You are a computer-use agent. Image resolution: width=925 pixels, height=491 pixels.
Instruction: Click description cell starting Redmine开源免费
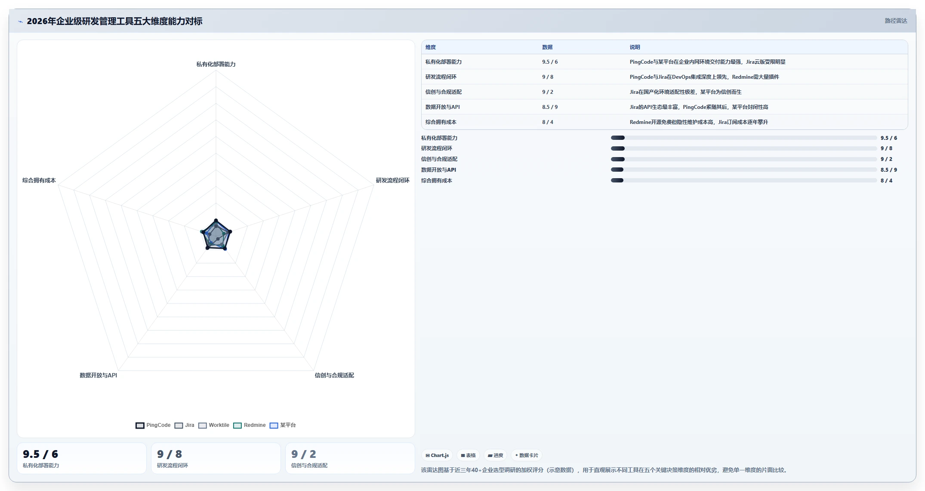click(x=699, y=122)
